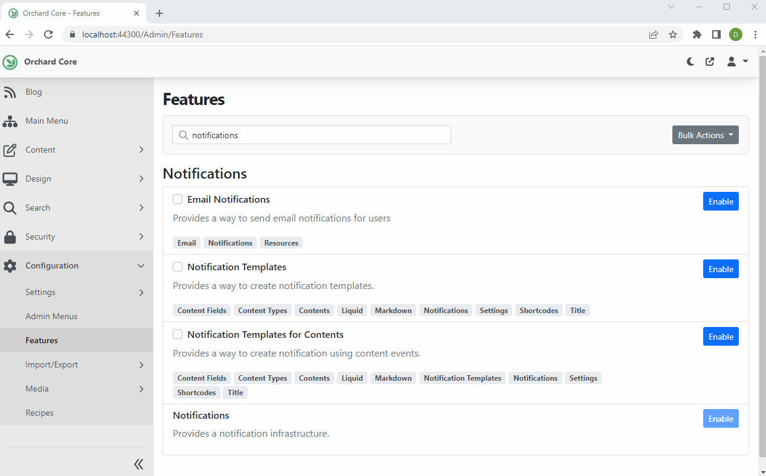Screen dimensions: 766x476
Task: Enable the Notification Templates feature
Action: 721,269
